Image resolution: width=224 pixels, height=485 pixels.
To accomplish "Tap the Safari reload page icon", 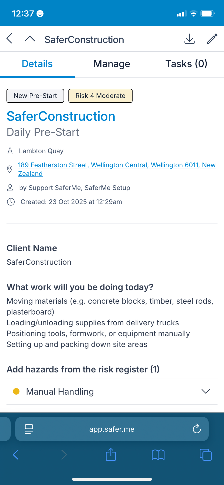I will click(x=197, y=429).
